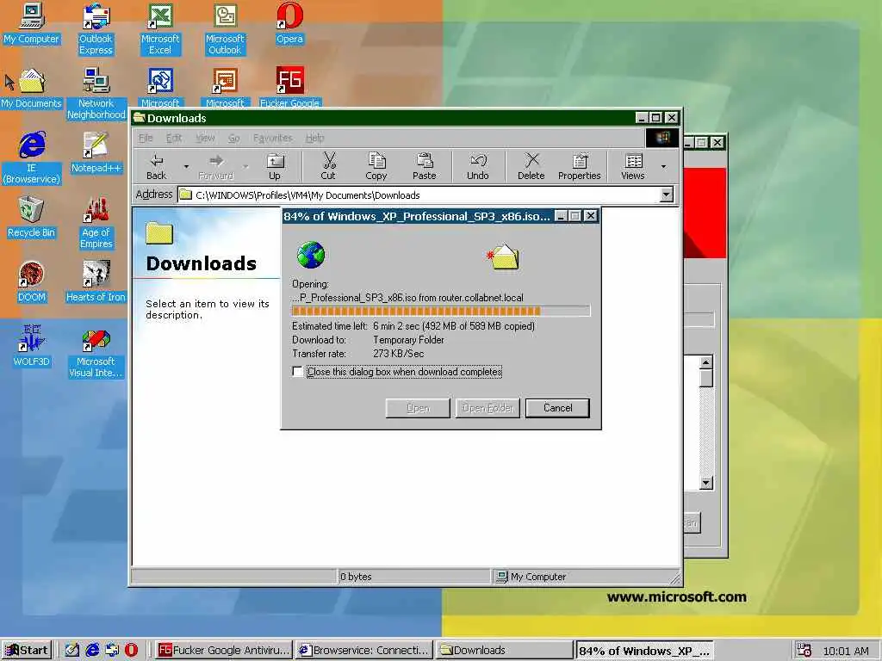The image size is (882, 661).
Task: Expand the Back history dropdown arrow
Action: click(186, 166)
